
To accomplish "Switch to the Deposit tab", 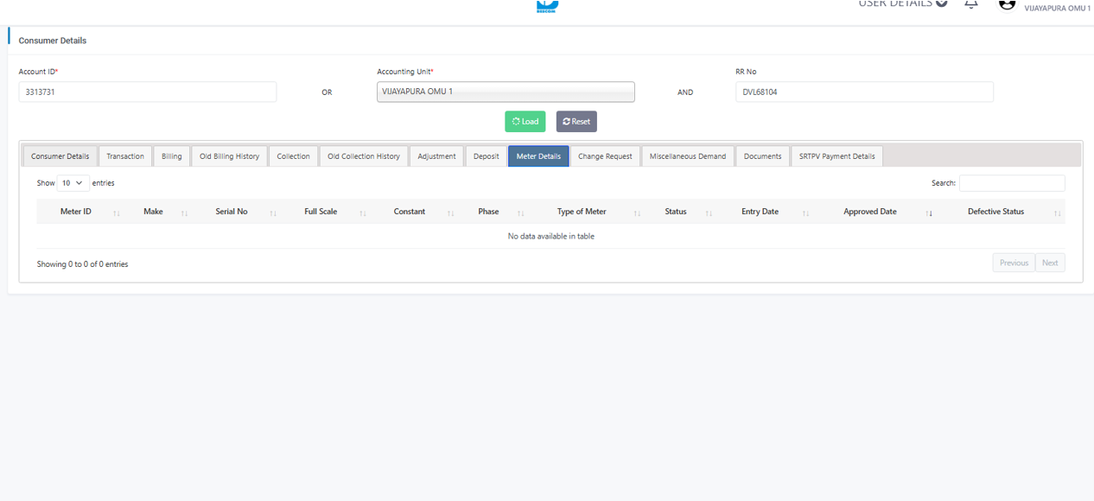I will [x=486, y=156].
